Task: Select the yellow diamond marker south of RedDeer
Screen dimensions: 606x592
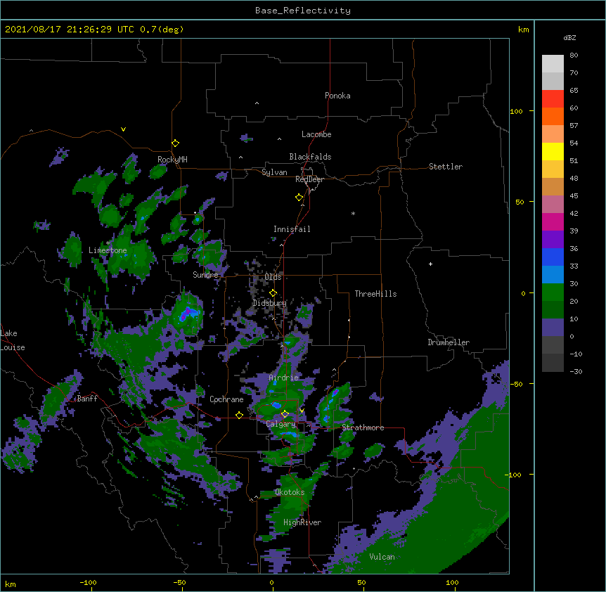Action: coord(299,198)
